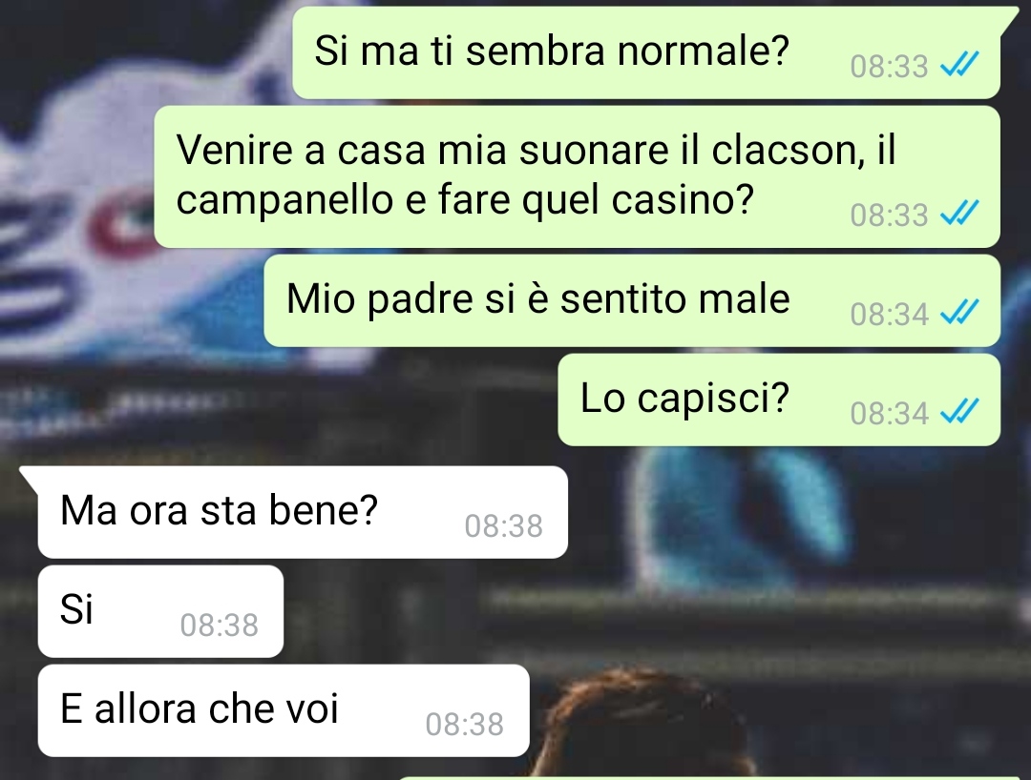
Task: Select the 'Venire a casa mia' message bubble
Action: tap(578, 176)
